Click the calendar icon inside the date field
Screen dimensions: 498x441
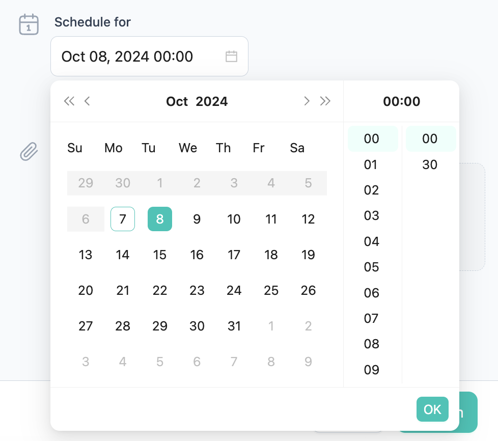tap(232, 57)
